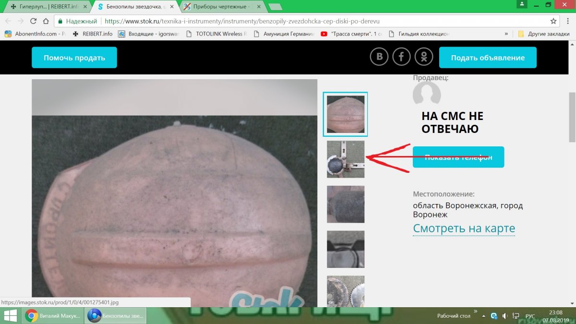Close the 'Бензопилы звездочка' tab

[x=171, y=7]
